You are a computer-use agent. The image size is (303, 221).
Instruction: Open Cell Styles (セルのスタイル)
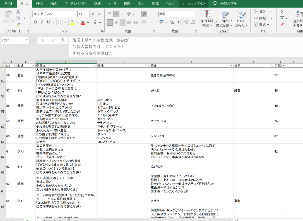tap(241, 18)
